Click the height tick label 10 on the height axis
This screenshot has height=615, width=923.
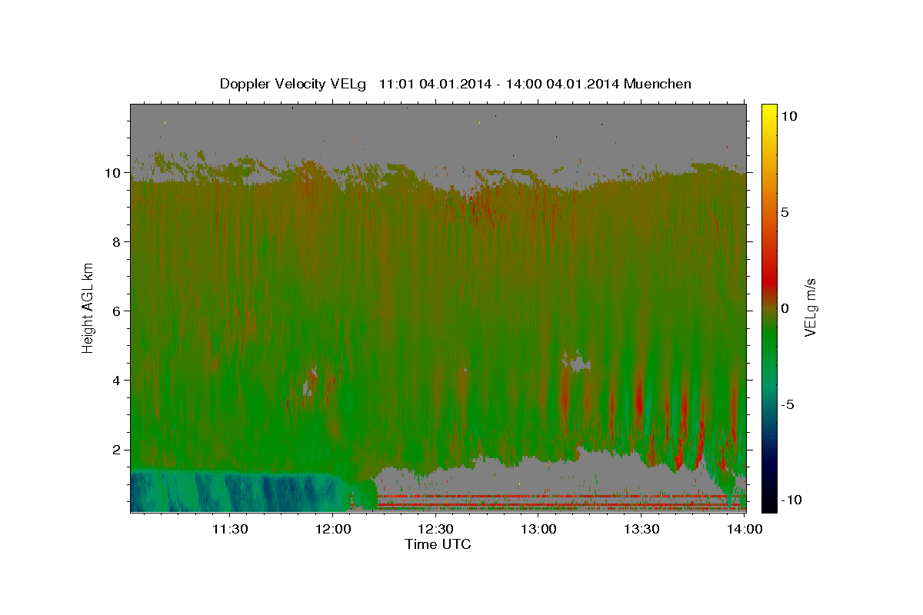pyautogui.click(x=113, y=173)
